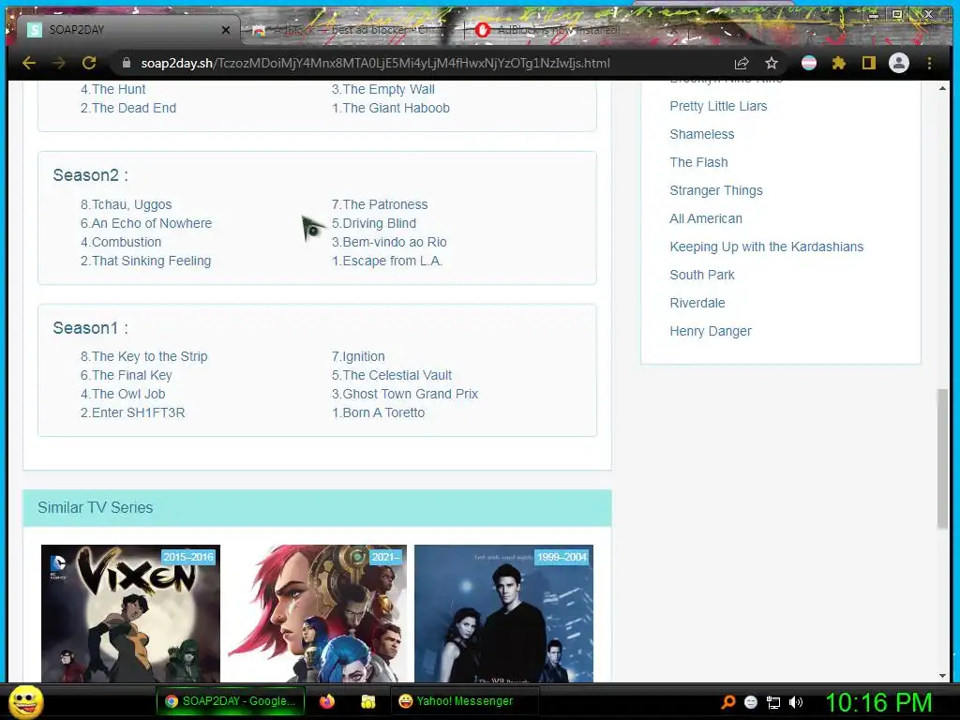The width and height of the screenshot is (960, 720).
Task: Open the striped round extension icon
Action: (x=809, y=63)
